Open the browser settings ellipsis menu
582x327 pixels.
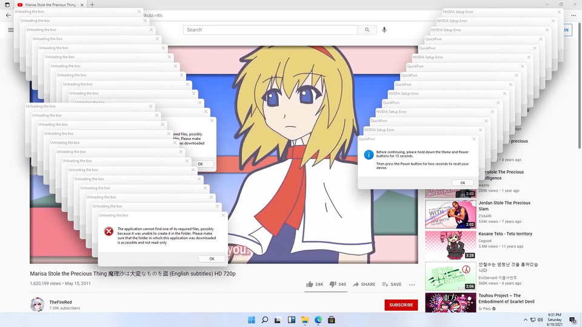tap(574, 15)
